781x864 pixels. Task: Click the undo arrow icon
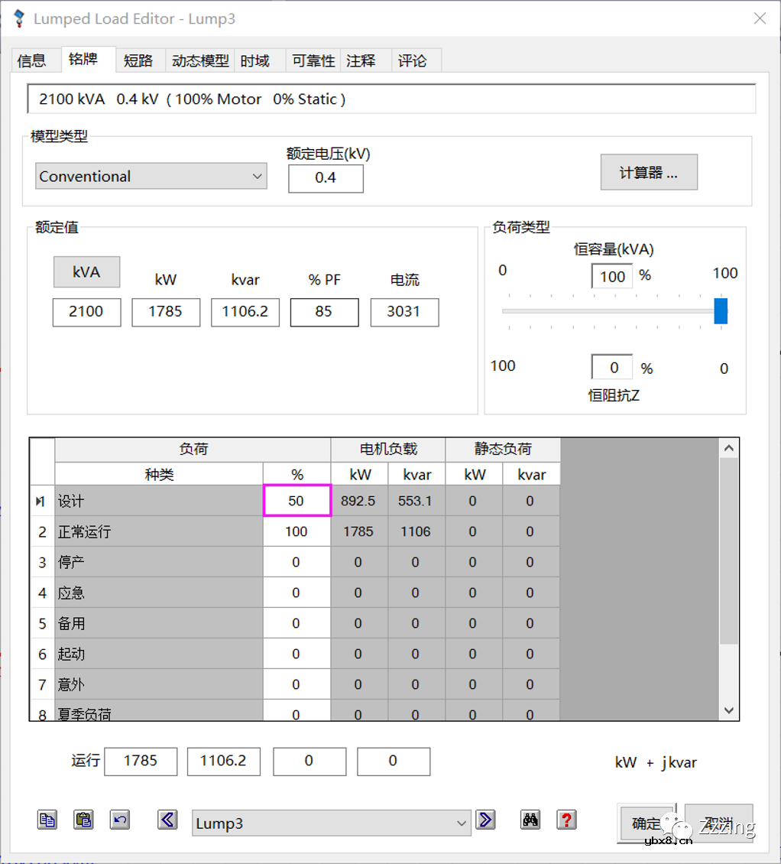[x=121, y=820]
